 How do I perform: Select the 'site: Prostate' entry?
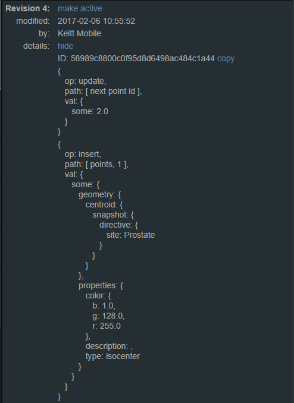pos(130,235)
